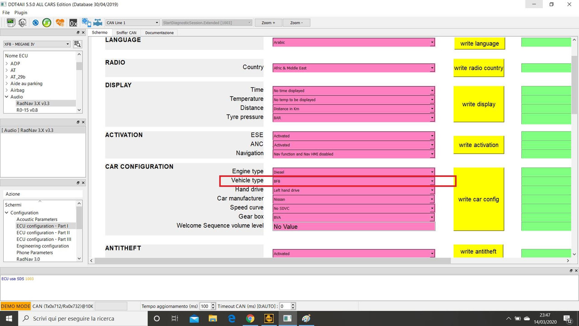Click the blue refresh arrows toolbar icon

35,23
